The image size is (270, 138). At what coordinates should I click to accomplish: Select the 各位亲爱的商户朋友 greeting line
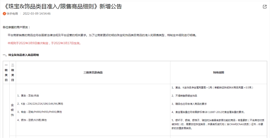click(x=17, y=27)
